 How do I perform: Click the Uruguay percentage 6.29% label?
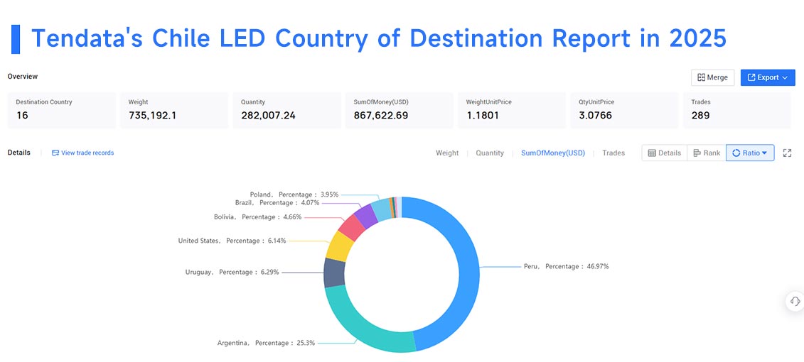pyautogui.click(x=232, y=272)
